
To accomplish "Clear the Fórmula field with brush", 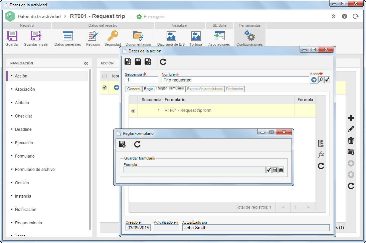I will pyautogui.click(x=269, y=170).
